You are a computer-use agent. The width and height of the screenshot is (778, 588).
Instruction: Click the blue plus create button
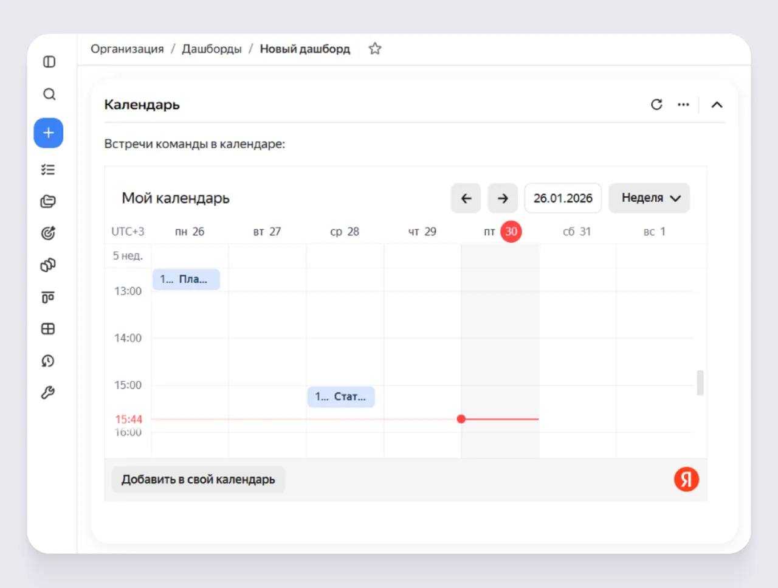[x=49, y=133]
